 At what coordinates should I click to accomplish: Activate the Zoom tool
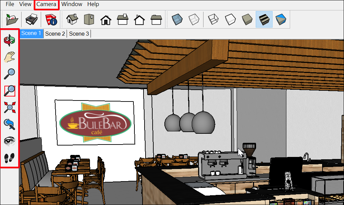[x=9, y=73]
